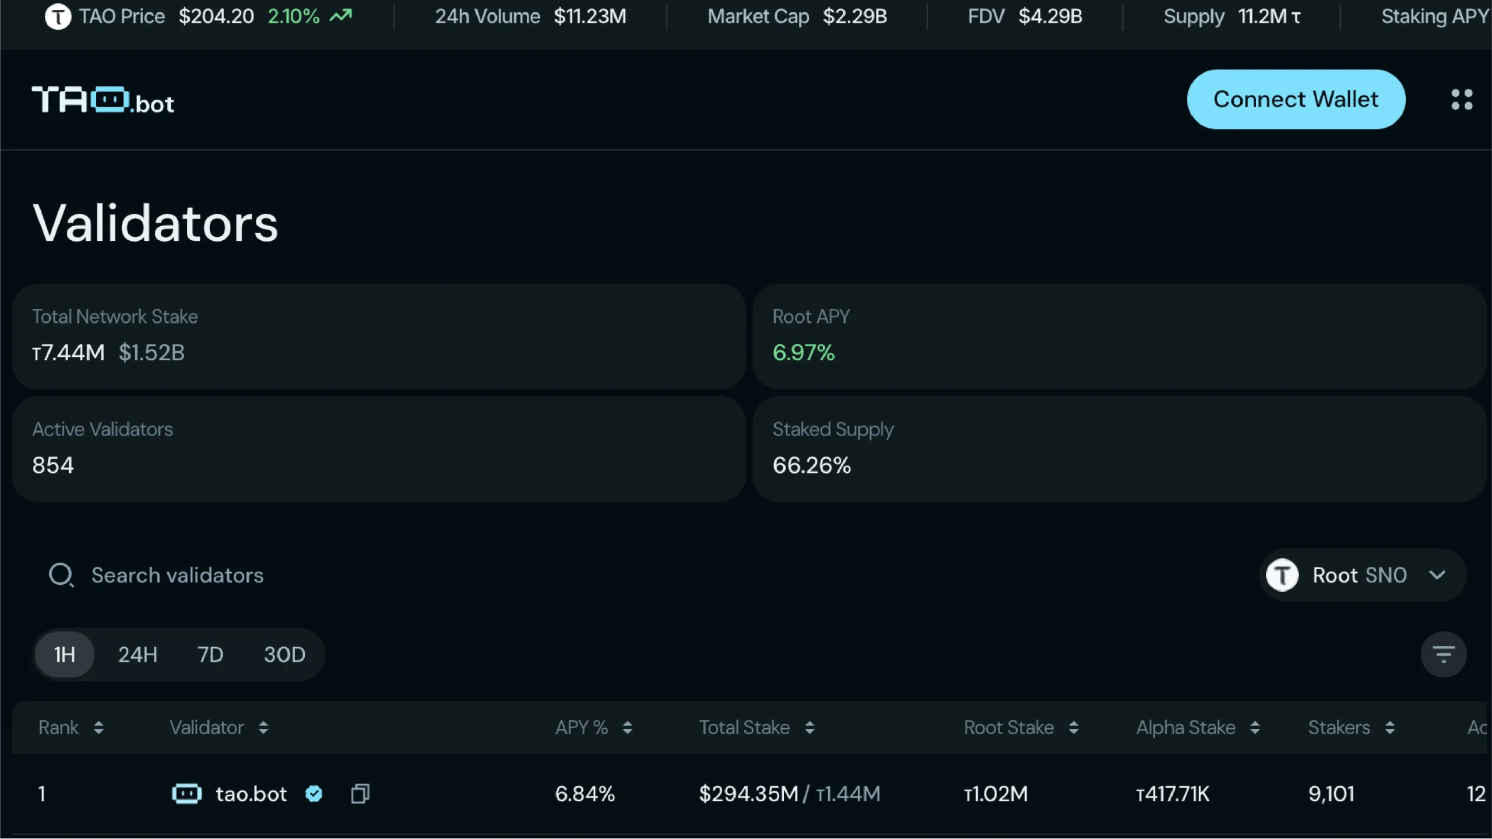Click the Market Cap $2.29B value

[x=854, y=16]
